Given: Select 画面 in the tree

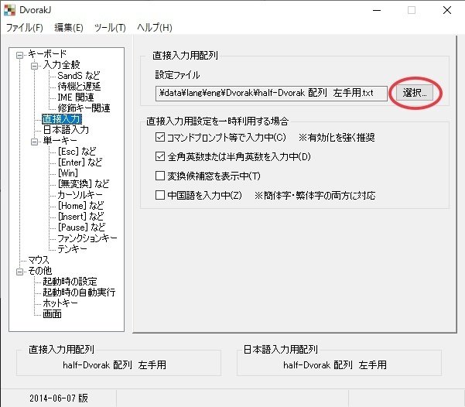Looking at the screenshot, I should click(x=52, y=314).
